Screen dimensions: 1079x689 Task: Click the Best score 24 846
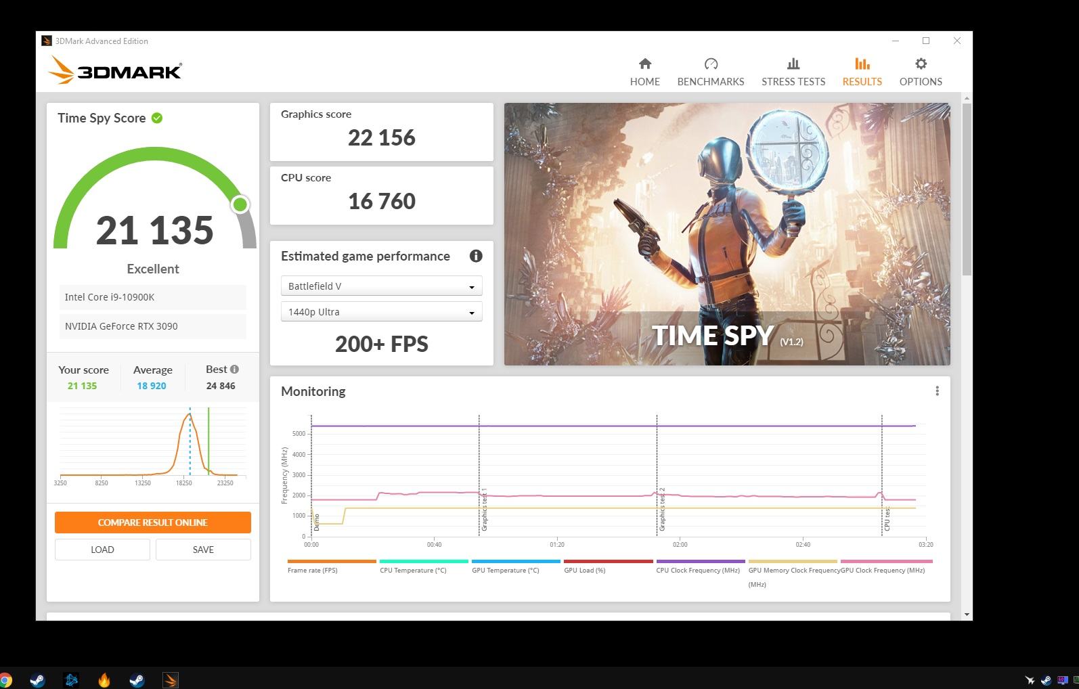(x=221, y=386)
